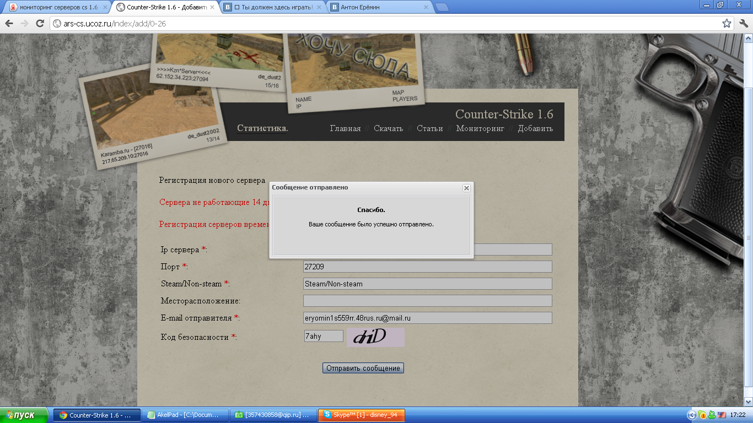Go back using the browser Back arrow
This screenshot has width=753, height=423.
click(9, 24)
